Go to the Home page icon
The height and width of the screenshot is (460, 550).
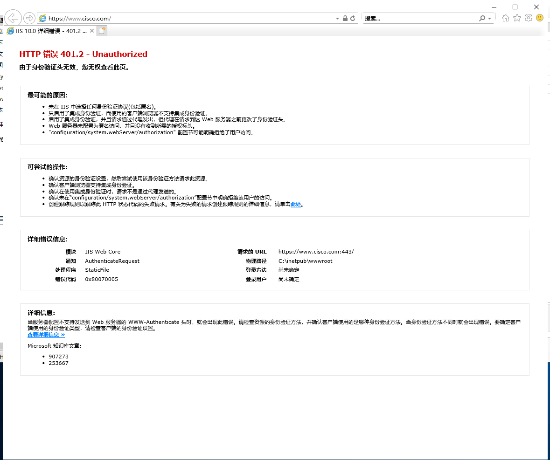(506, 18)
